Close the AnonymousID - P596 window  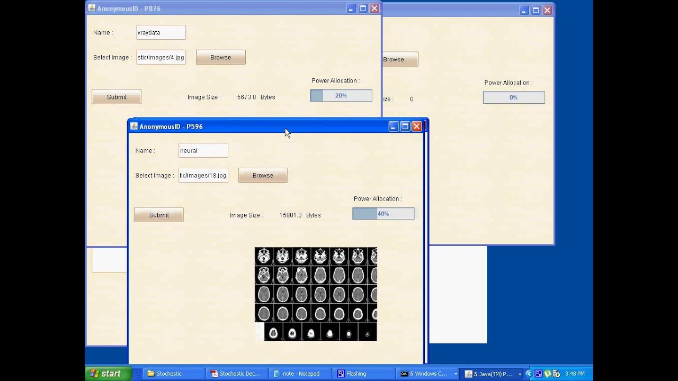tap(417, 126)
